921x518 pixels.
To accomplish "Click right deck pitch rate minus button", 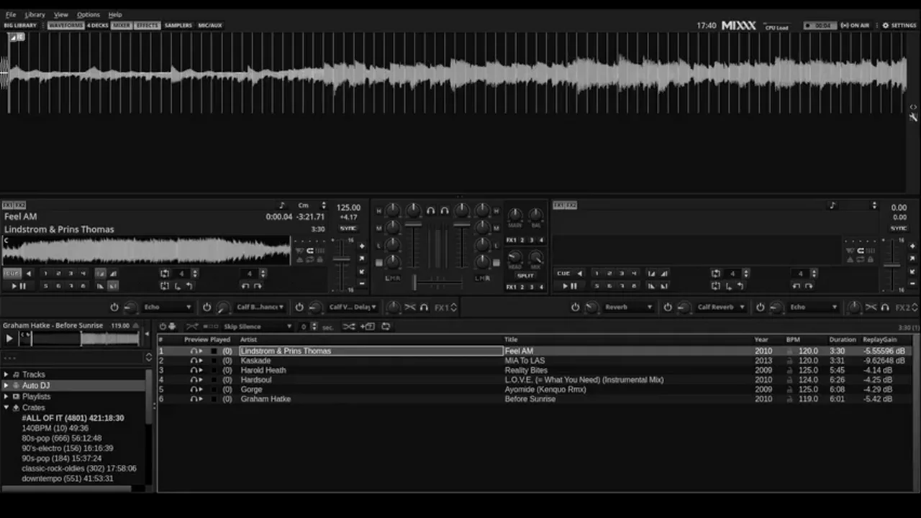I will [912, 283].
